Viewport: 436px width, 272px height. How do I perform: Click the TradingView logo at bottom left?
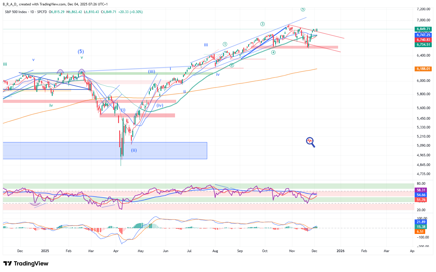pyautogui.click(x=26, y=263)
